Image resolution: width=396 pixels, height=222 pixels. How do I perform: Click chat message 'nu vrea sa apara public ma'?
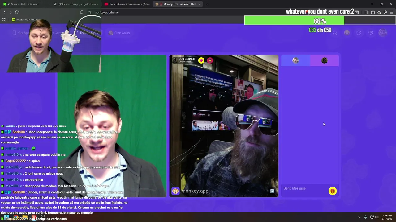[45, 154]
